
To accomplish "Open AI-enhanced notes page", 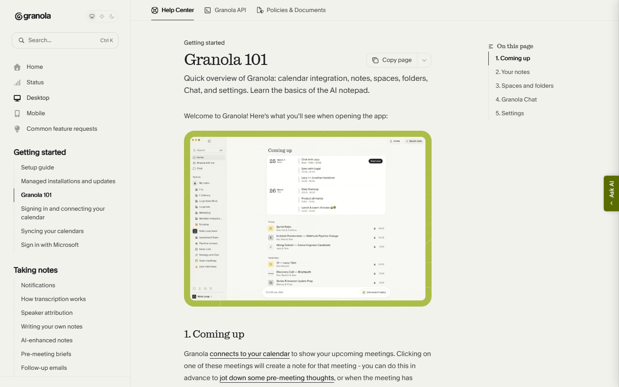I will (x=46, y=341).
